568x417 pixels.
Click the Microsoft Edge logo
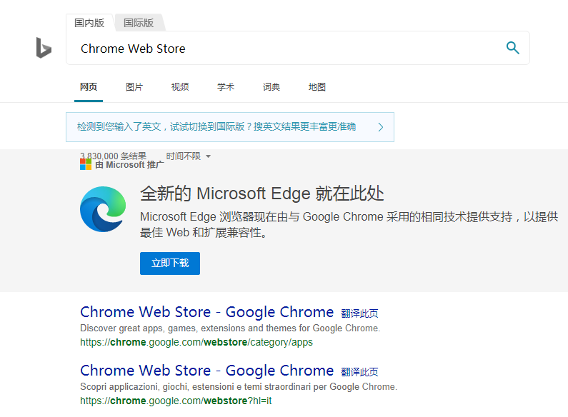tap(103, 208)
